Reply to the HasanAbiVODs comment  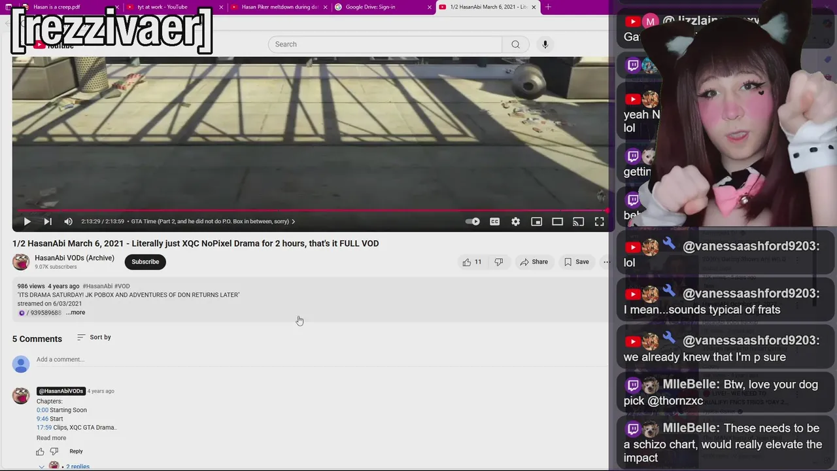[x=76, y=451]
